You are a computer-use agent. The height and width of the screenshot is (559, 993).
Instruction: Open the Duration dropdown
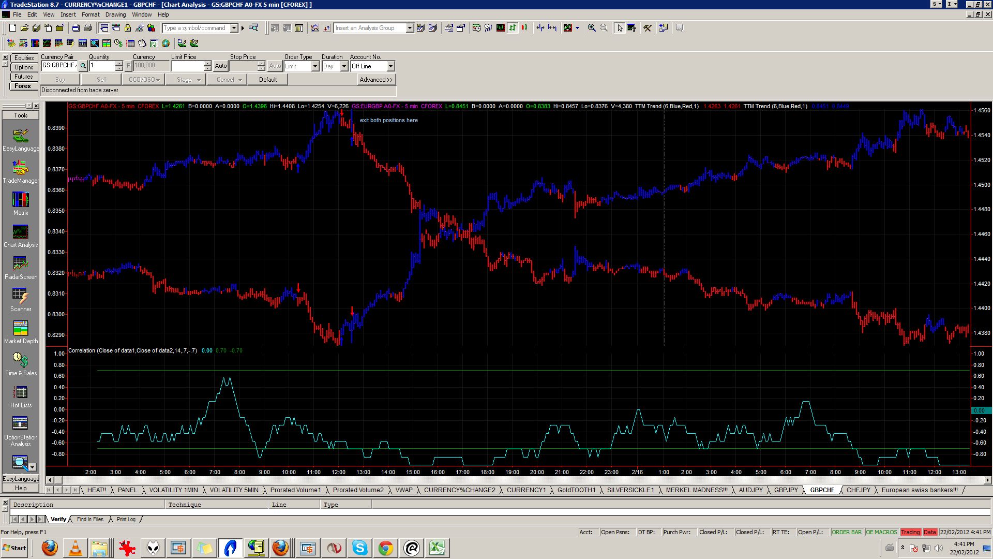[x=344, y=66]
